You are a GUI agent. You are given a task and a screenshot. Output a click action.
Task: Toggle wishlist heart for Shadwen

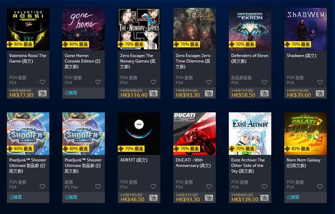tap(320, 82)
